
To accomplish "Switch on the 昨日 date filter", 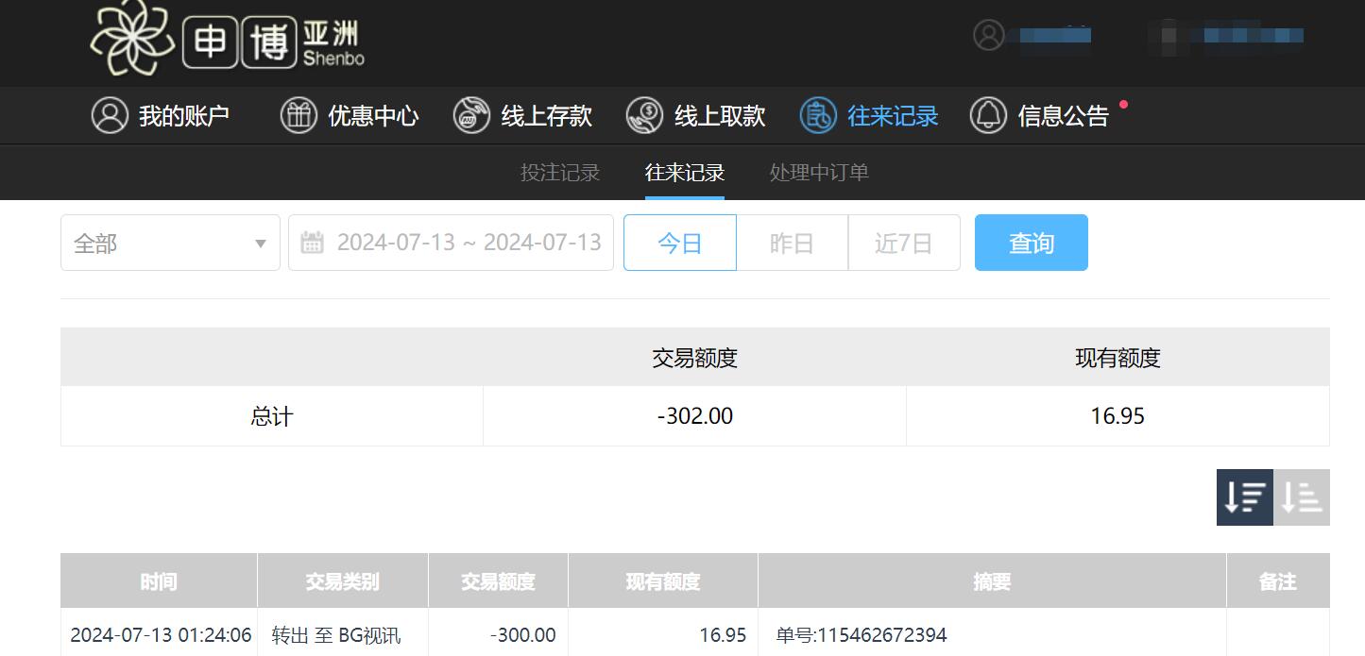I will [792, 242].
